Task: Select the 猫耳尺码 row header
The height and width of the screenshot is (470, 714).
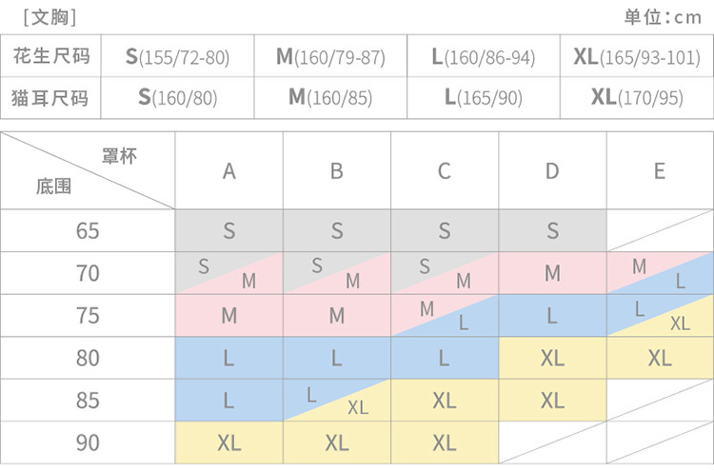Action: pos(51,97)
